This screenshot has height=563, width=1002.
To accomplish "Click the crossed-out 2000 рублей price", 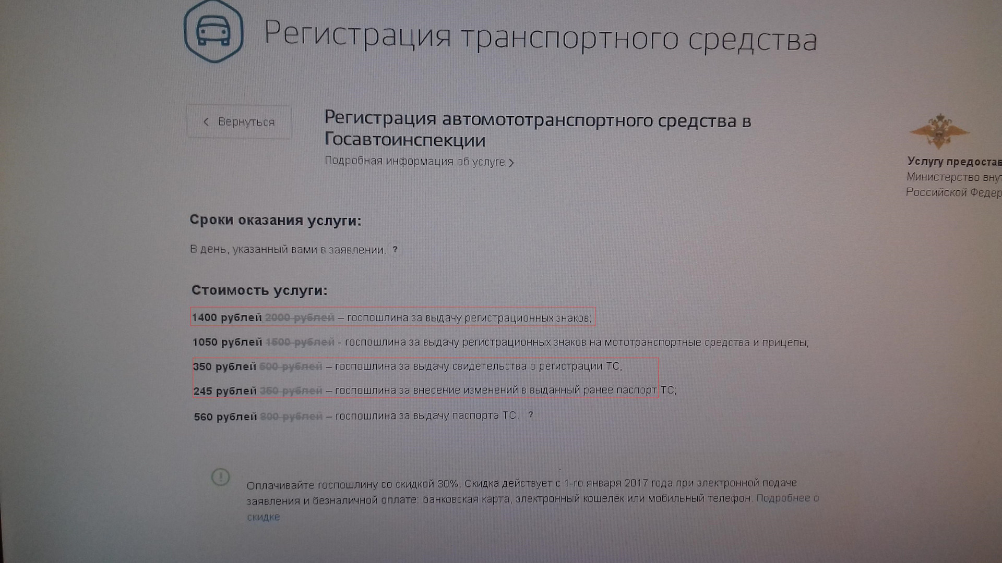I will point(300,317).
